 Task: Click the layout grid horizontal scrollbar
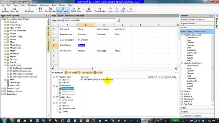114,68
